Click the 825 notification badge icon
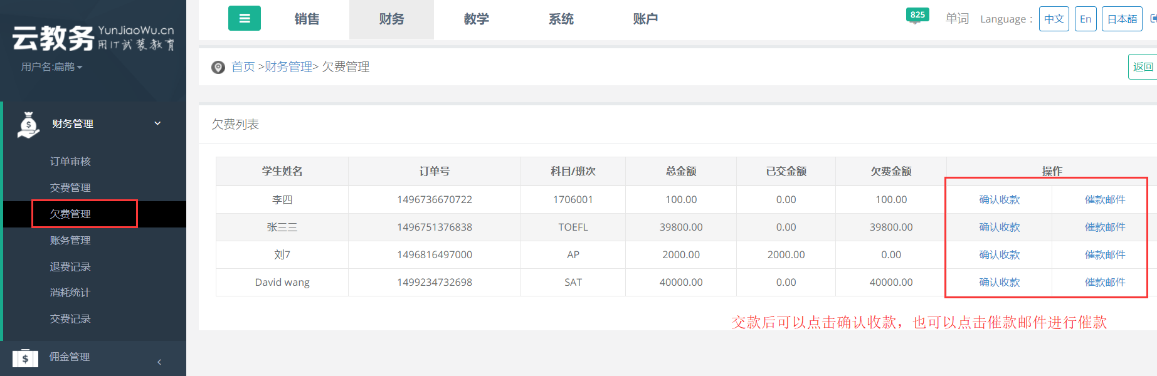Screen dimensions: 1157x376 coord(917,16)
